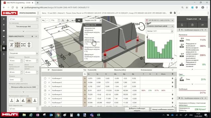Collapse the 'ГРАФИКИ СВАРНЫХ ШВОВ' panel
The height and width of the screenshot is (118, 211).
point(172,26)
